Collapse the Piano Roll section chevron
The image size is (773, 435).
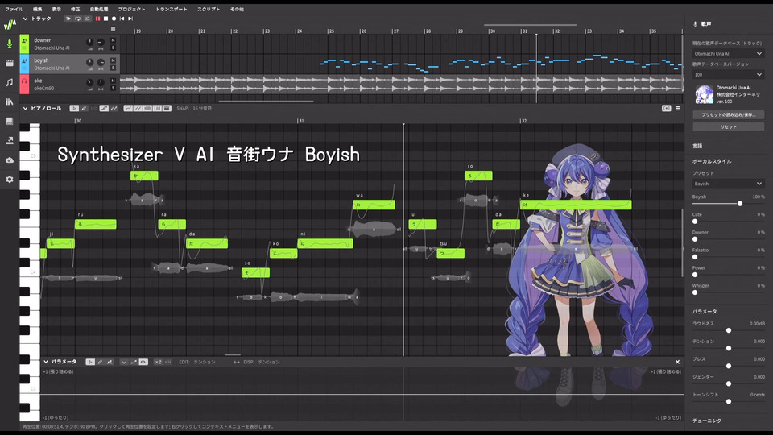tap(25, 109)
